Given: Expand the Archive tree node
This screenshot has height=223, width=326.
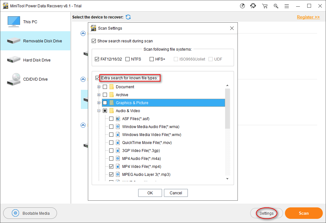Looking at the screenshot, I should coord(99,95).
